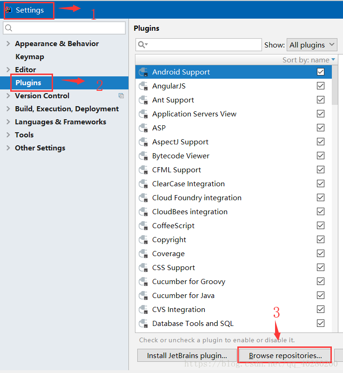This screenshot has height=373, width=343.
Task: Disable the CFML Support checkbox
Action: tap(320, 170)
